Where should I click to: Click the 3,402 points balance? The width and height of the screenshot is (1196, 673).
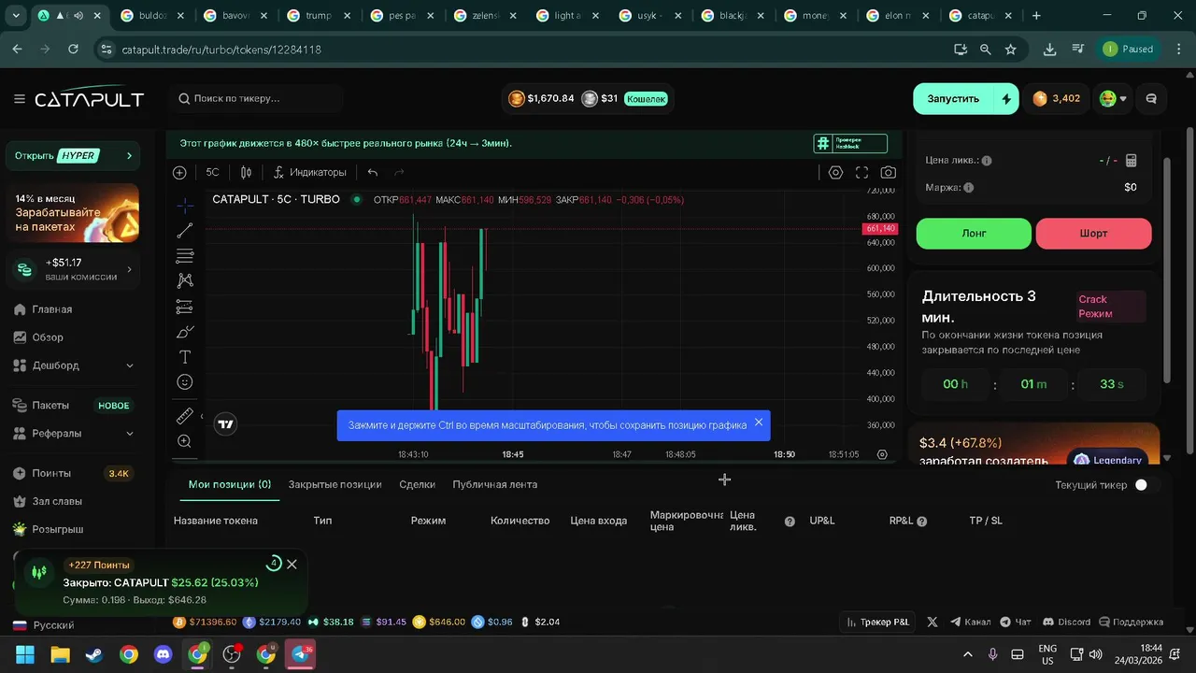point(1057,98)
